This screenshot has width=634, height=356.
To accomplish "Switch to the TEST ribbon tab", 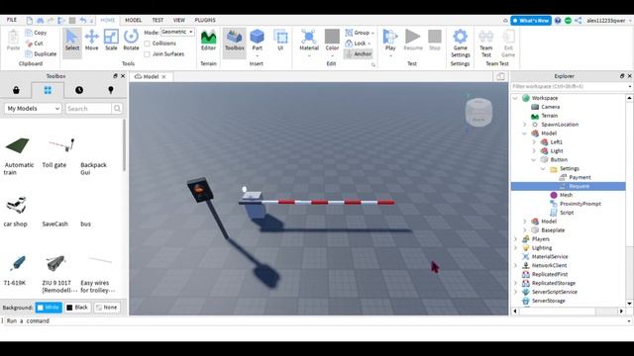I will click(158, 20).
